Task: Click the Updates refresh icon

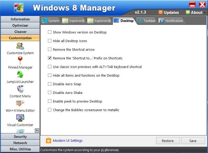Action: pyautogui.click(x=161, y=12)
